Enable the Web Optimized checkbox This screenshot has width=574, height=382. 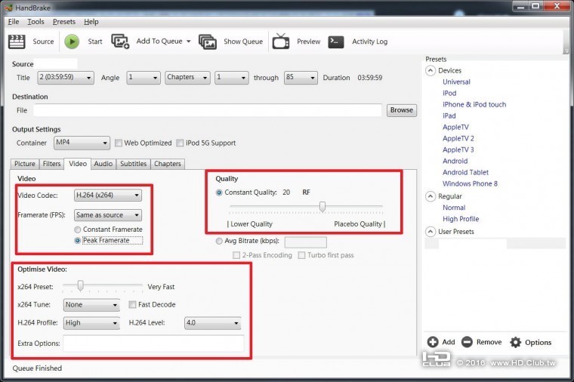pos(119,143)
